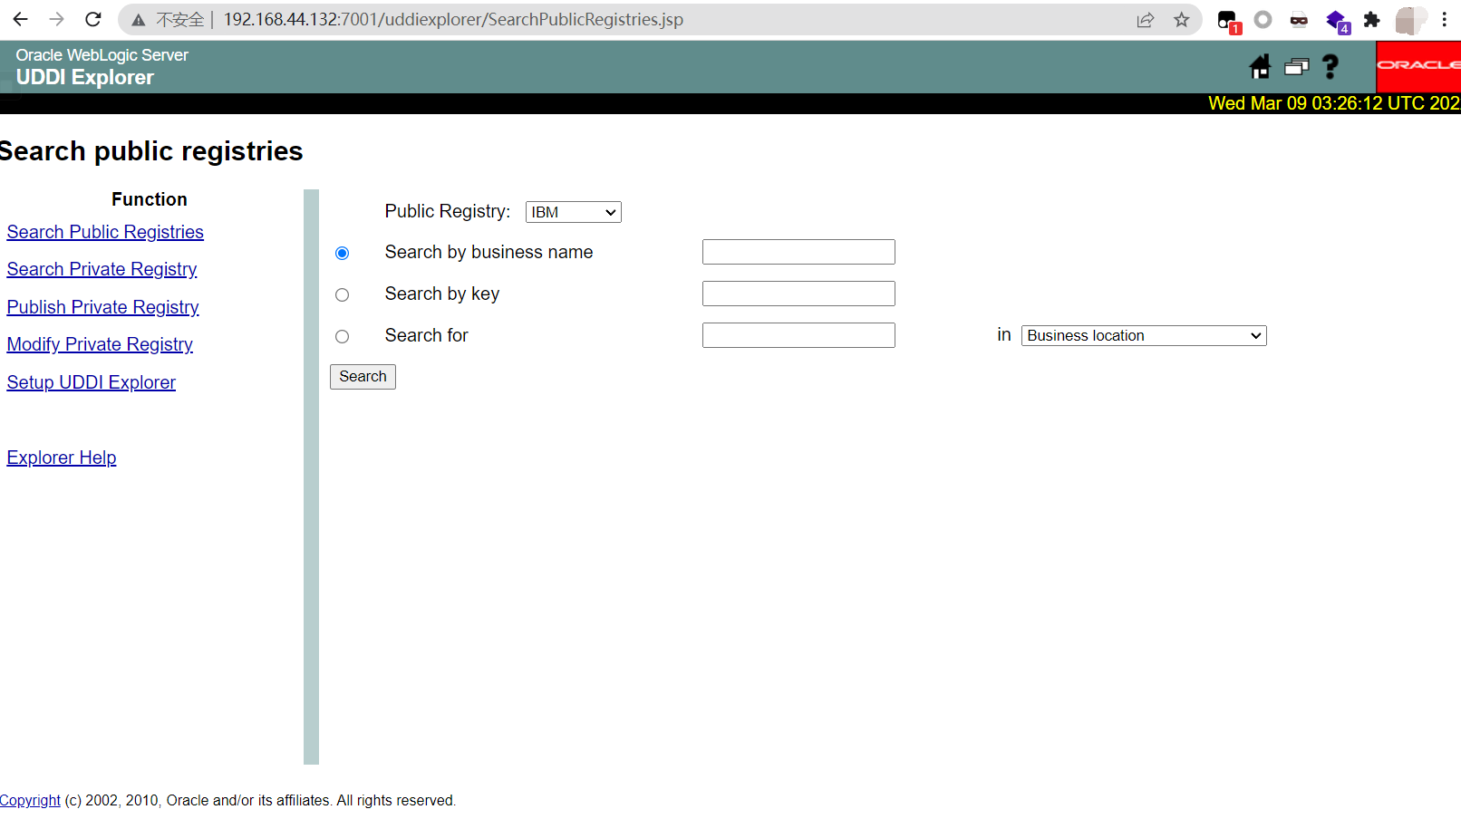Viewport: 1461px width, 819px height.
Task: Click the date and time text in banner
Action: [x=1334, y=103]
